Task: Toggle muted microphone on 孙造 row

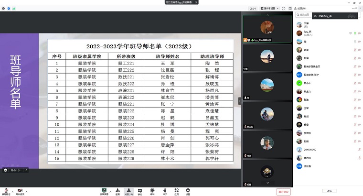Action: click(355, 100)
